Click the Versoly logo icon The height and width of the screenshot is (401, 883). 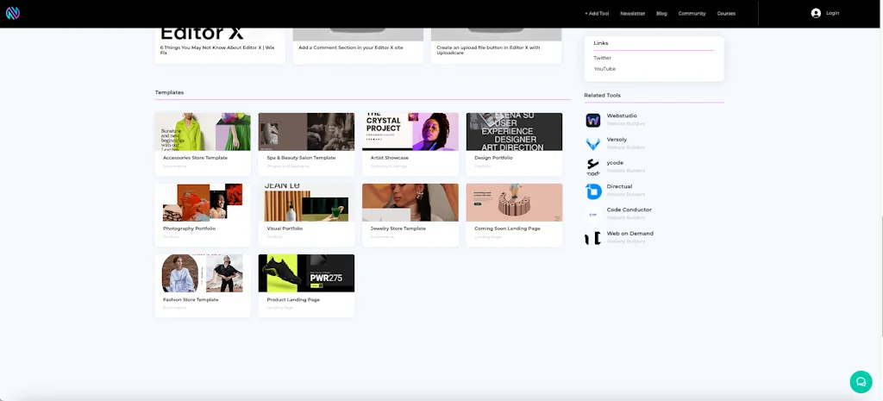tap(593, 143)
